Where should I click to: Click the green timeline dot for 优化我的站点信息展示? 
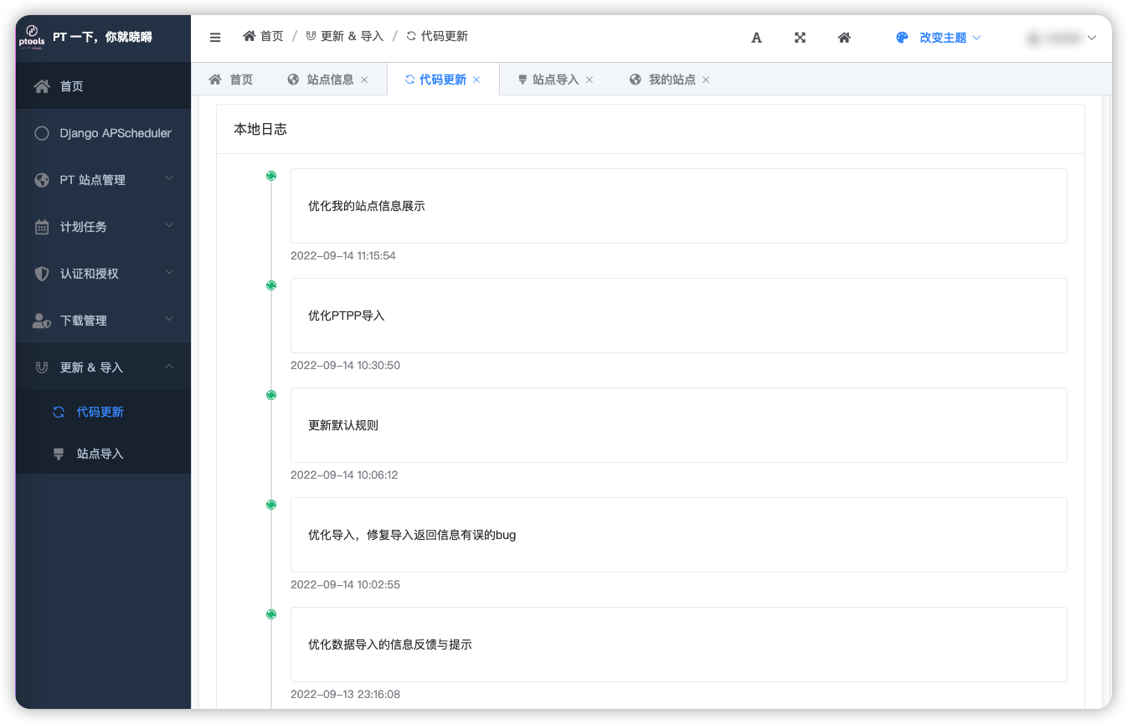pyautogui.click(x=271, y=176)
